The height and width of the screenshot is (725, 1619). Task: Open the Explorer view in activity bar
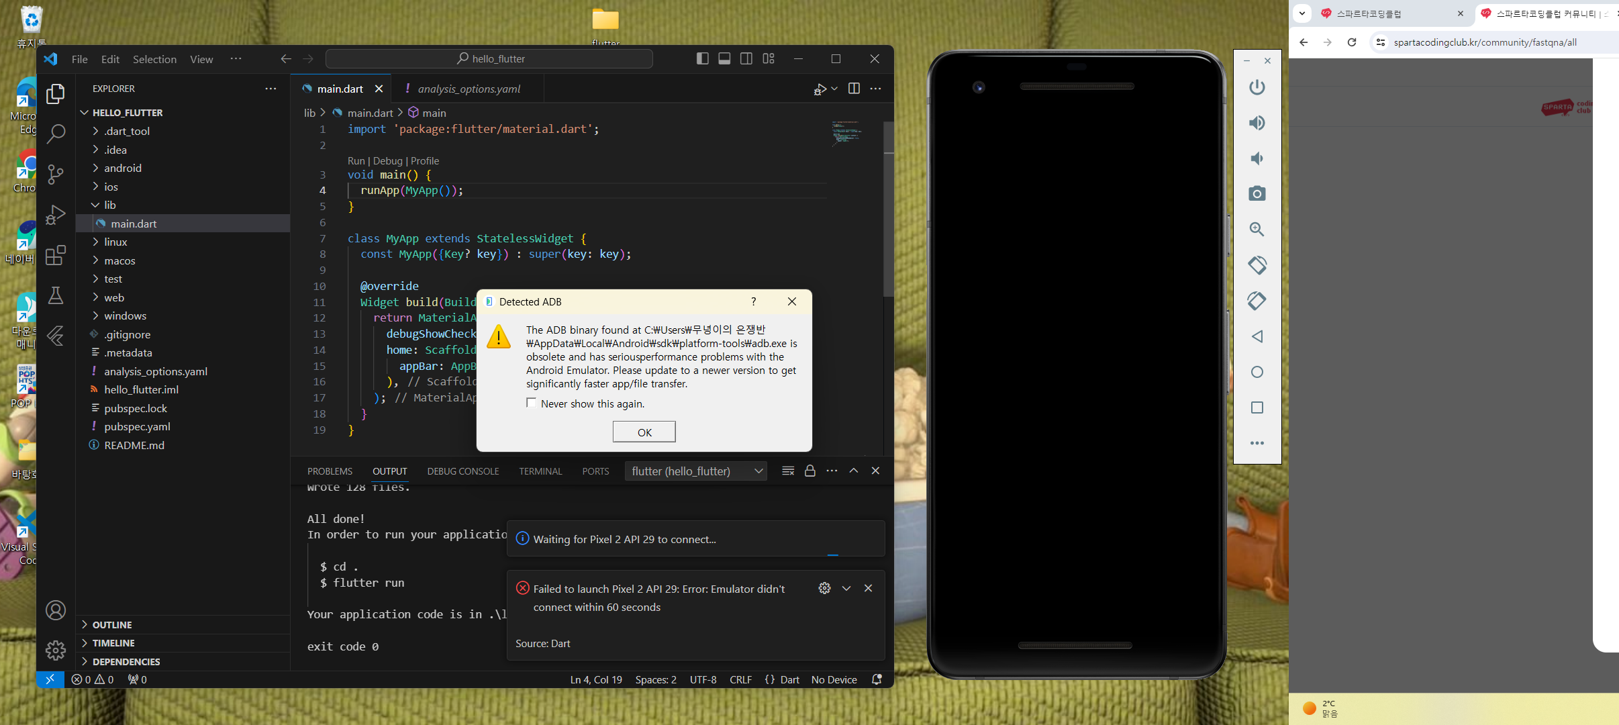pos(56,94)
